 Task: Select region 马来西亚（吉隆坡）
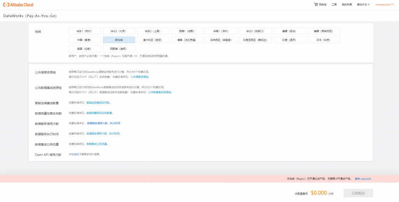221,40
